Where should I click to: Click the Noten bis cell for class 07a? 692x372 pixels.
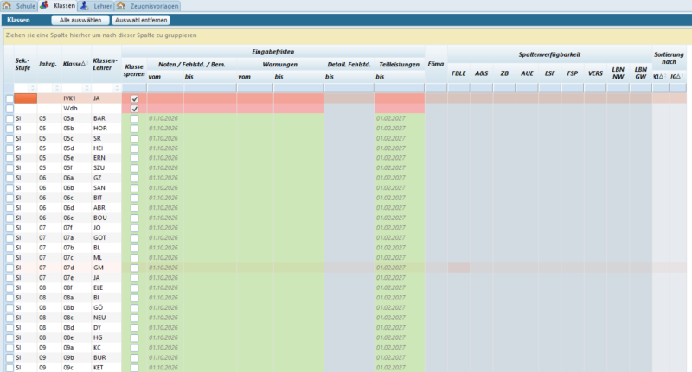click(210, 238)
